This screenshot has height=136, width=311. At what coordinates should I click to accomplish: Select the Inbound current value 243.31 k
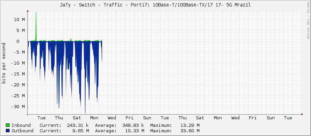77,125
